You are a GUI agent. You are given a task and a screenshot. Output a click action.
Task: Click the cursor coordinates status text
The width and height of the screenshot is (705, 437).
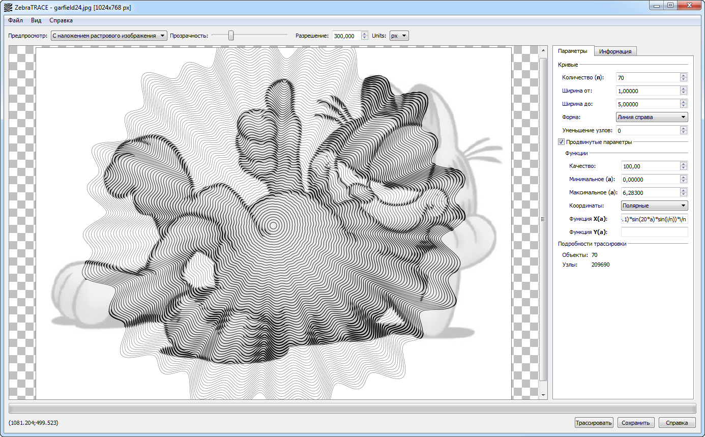[33, 423]
